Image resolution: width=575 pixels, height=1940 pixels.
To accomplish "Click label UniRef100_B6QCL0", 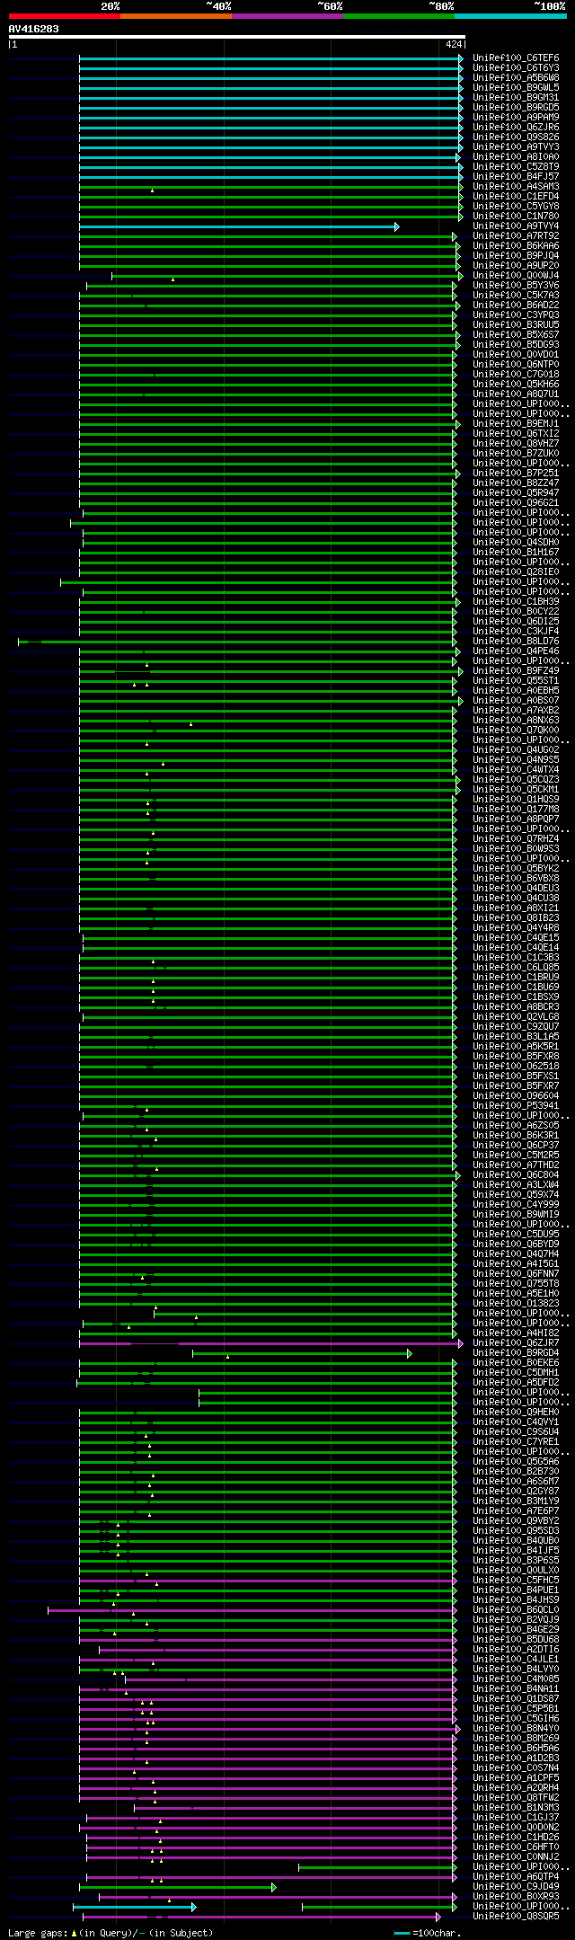I will click(516, 1610).
